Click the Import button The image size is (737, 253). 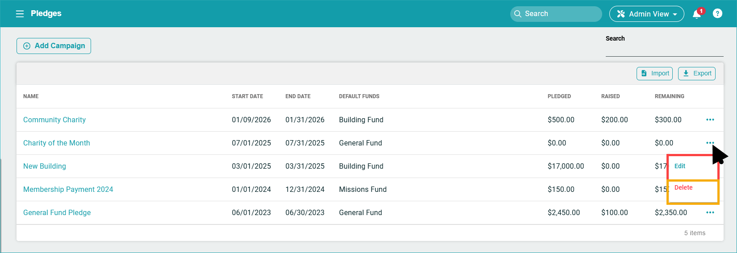click(x=654, y=74)
